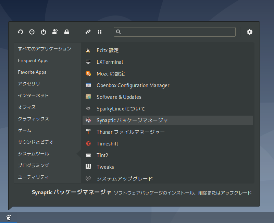Open Tint2 entry text
The width and height of the screenshot is (274, 223).
[x=102, y=155]
